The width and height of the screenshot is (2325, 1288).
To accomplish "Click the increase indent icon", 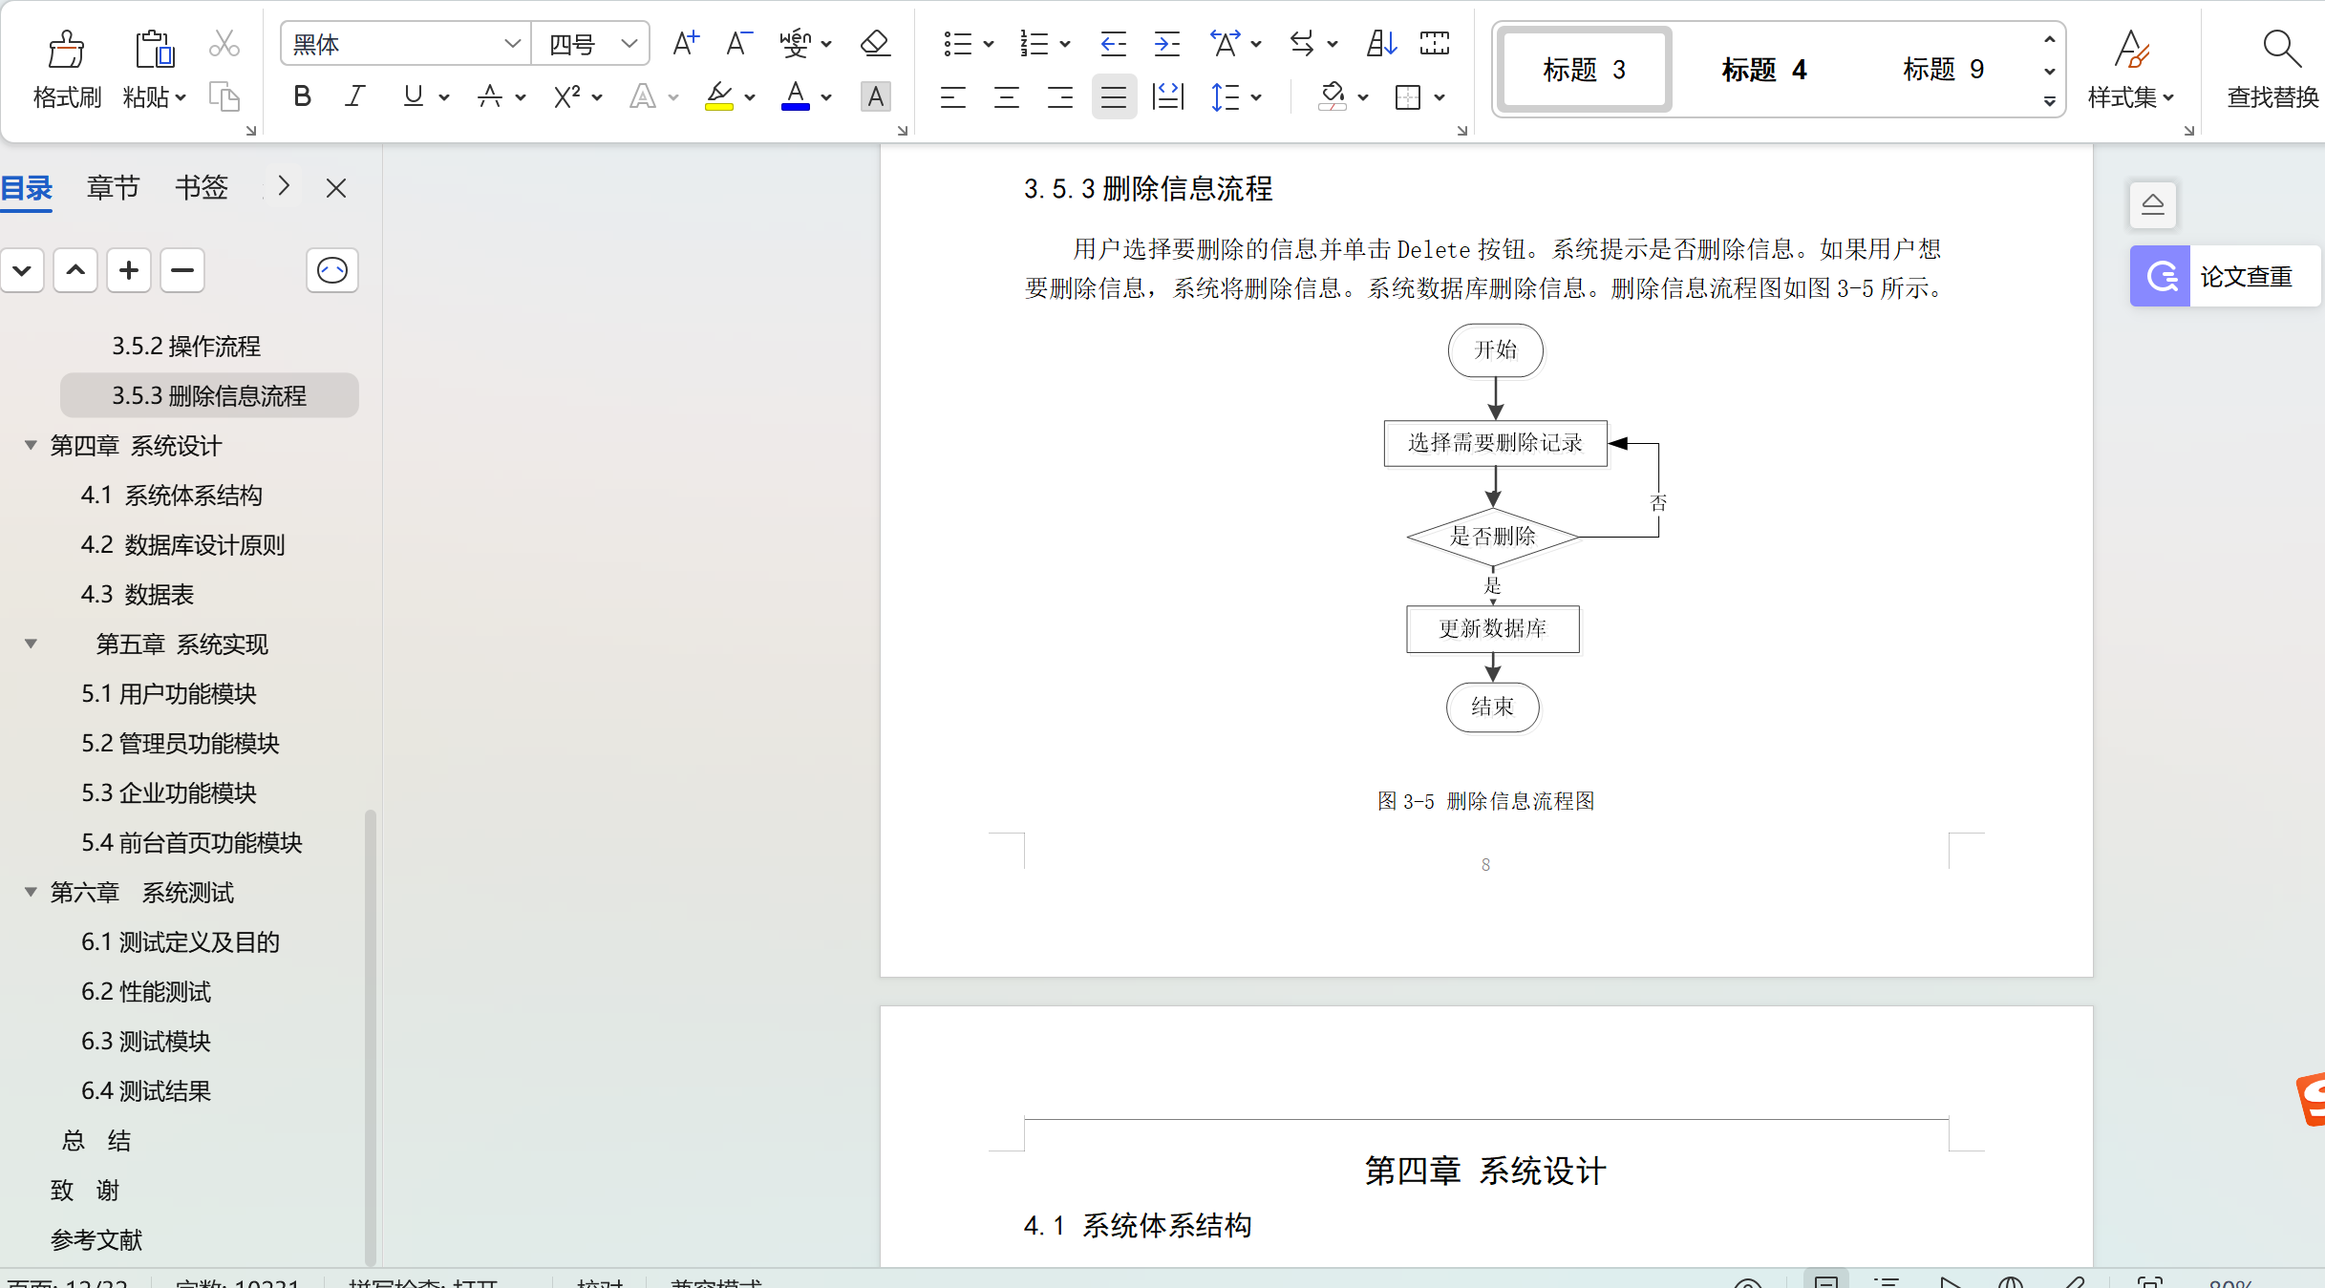I will (1166, 44).
